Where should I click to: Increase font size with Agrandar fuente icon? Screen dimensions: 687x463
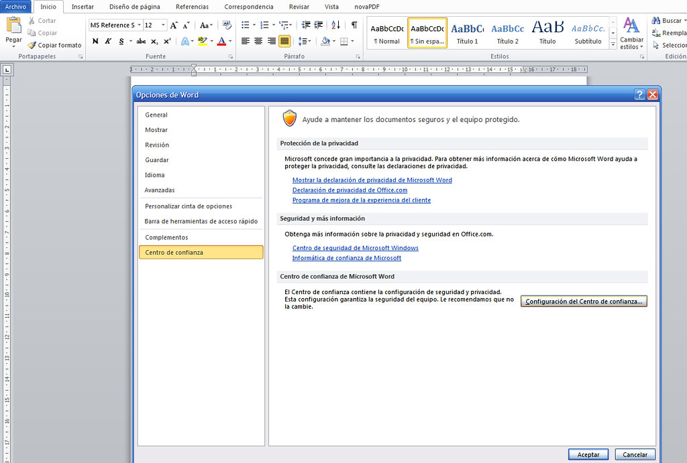click(172, 25)
